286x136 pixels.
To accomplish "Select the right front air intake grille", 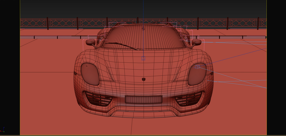I will (188, 99).
